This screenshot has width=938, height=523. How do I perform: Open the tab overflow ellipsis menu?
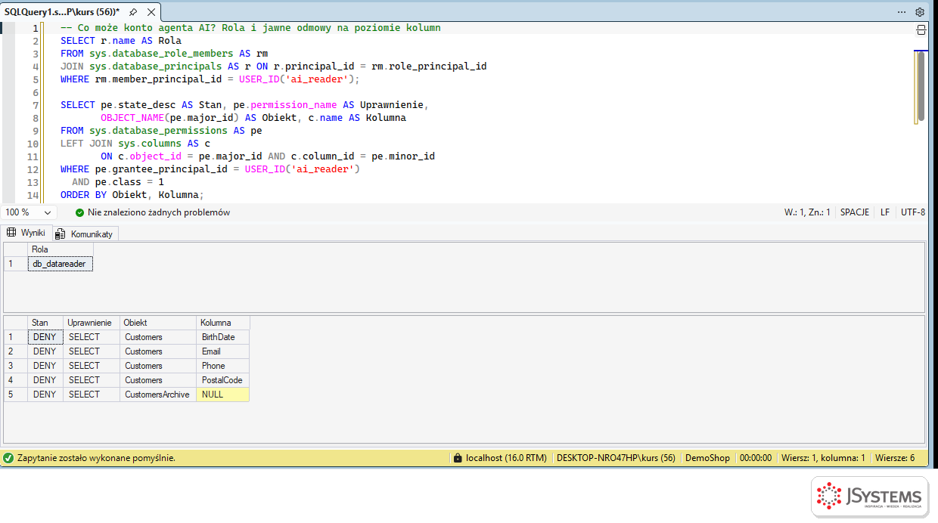coord(902,12)
